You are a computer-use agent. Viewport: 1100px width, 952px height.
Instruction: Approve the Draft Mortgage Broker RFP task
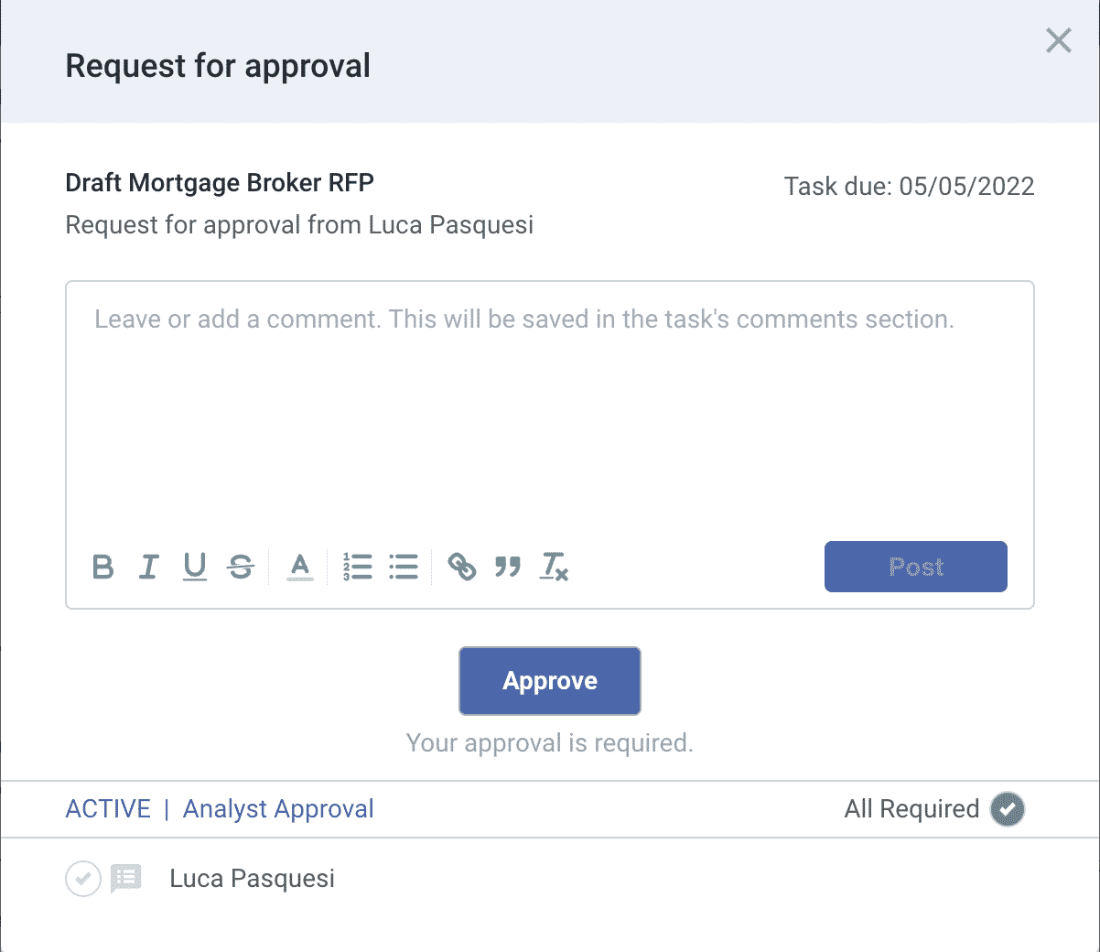pyautogui.click(x=549, y=680)
